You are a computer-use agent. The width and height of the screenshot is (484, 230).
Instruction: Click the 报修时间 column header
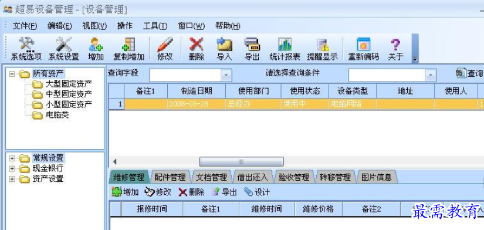pos(152,209)
